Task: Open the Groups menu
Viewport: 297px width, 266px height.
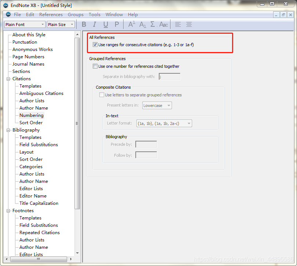Action: click(76, 15)
